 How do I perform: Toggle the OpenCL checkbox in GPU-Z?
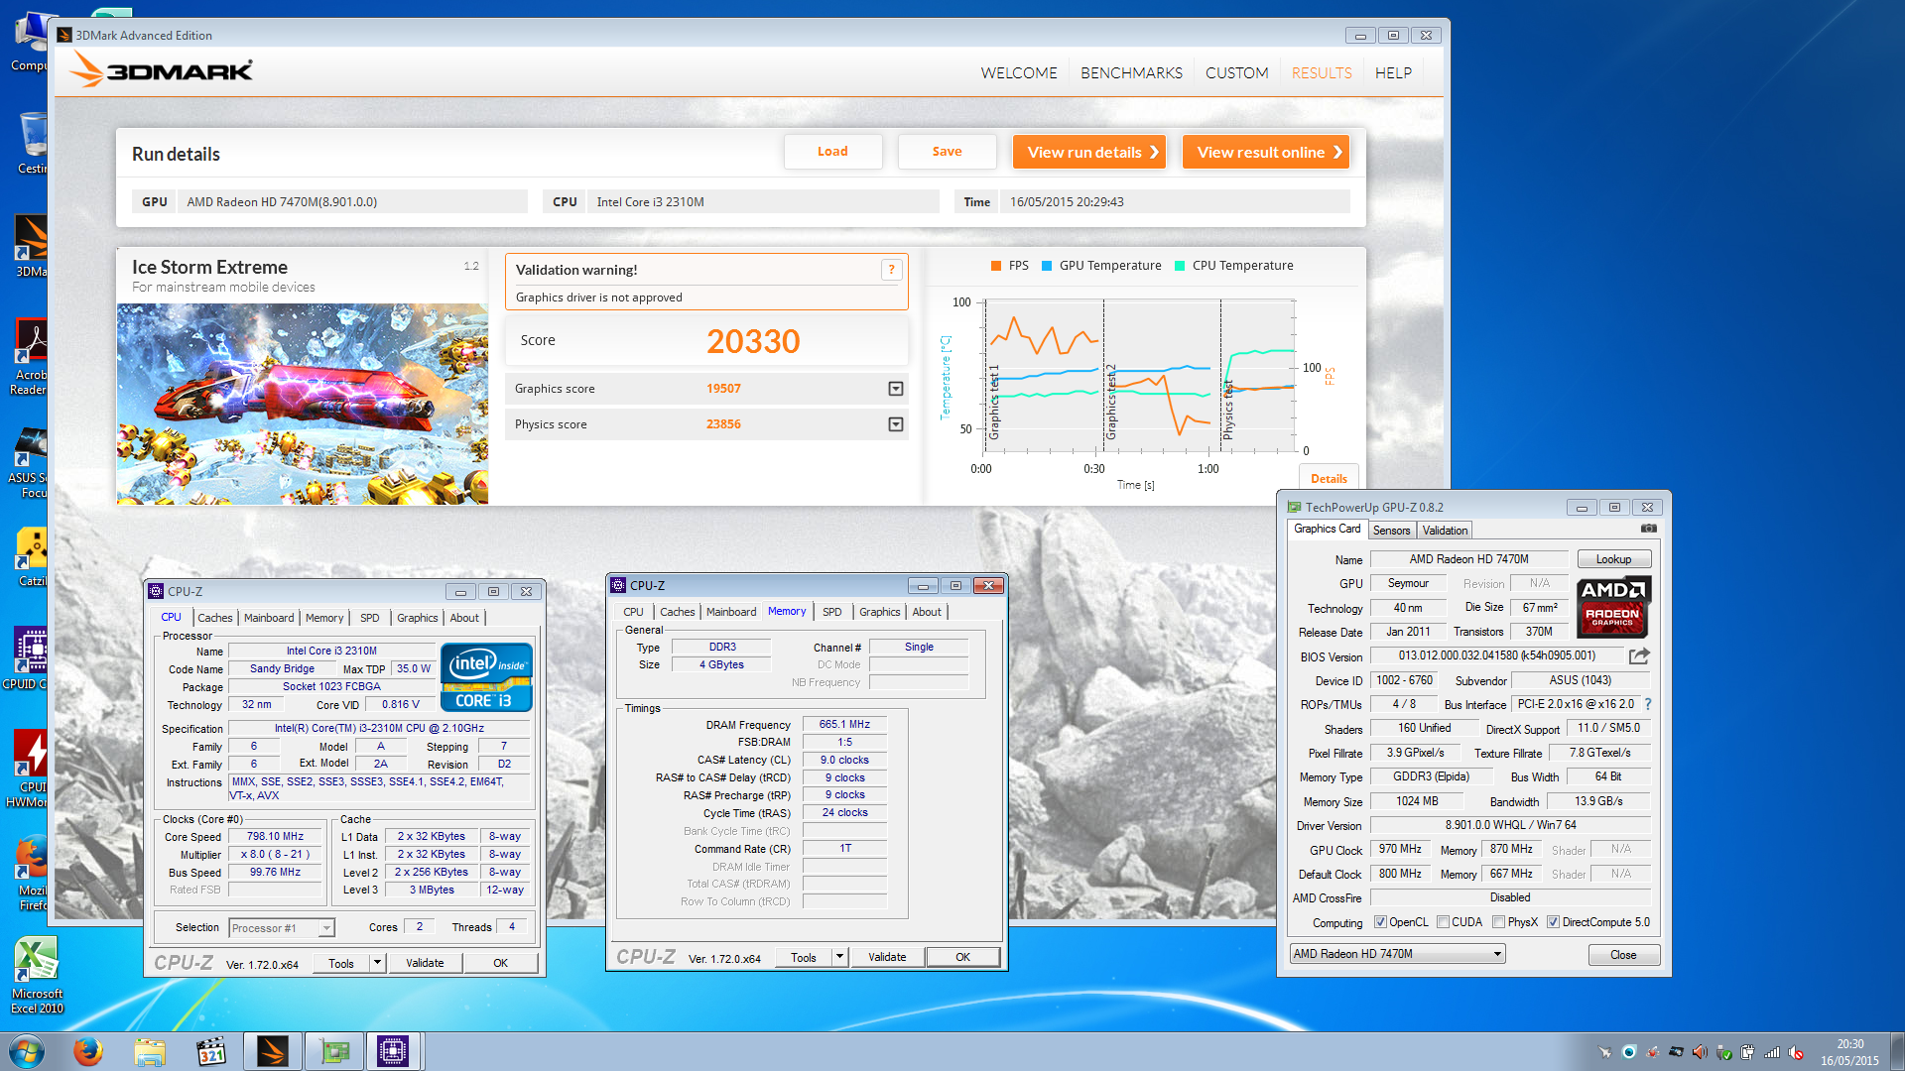tap(1380, 922)
